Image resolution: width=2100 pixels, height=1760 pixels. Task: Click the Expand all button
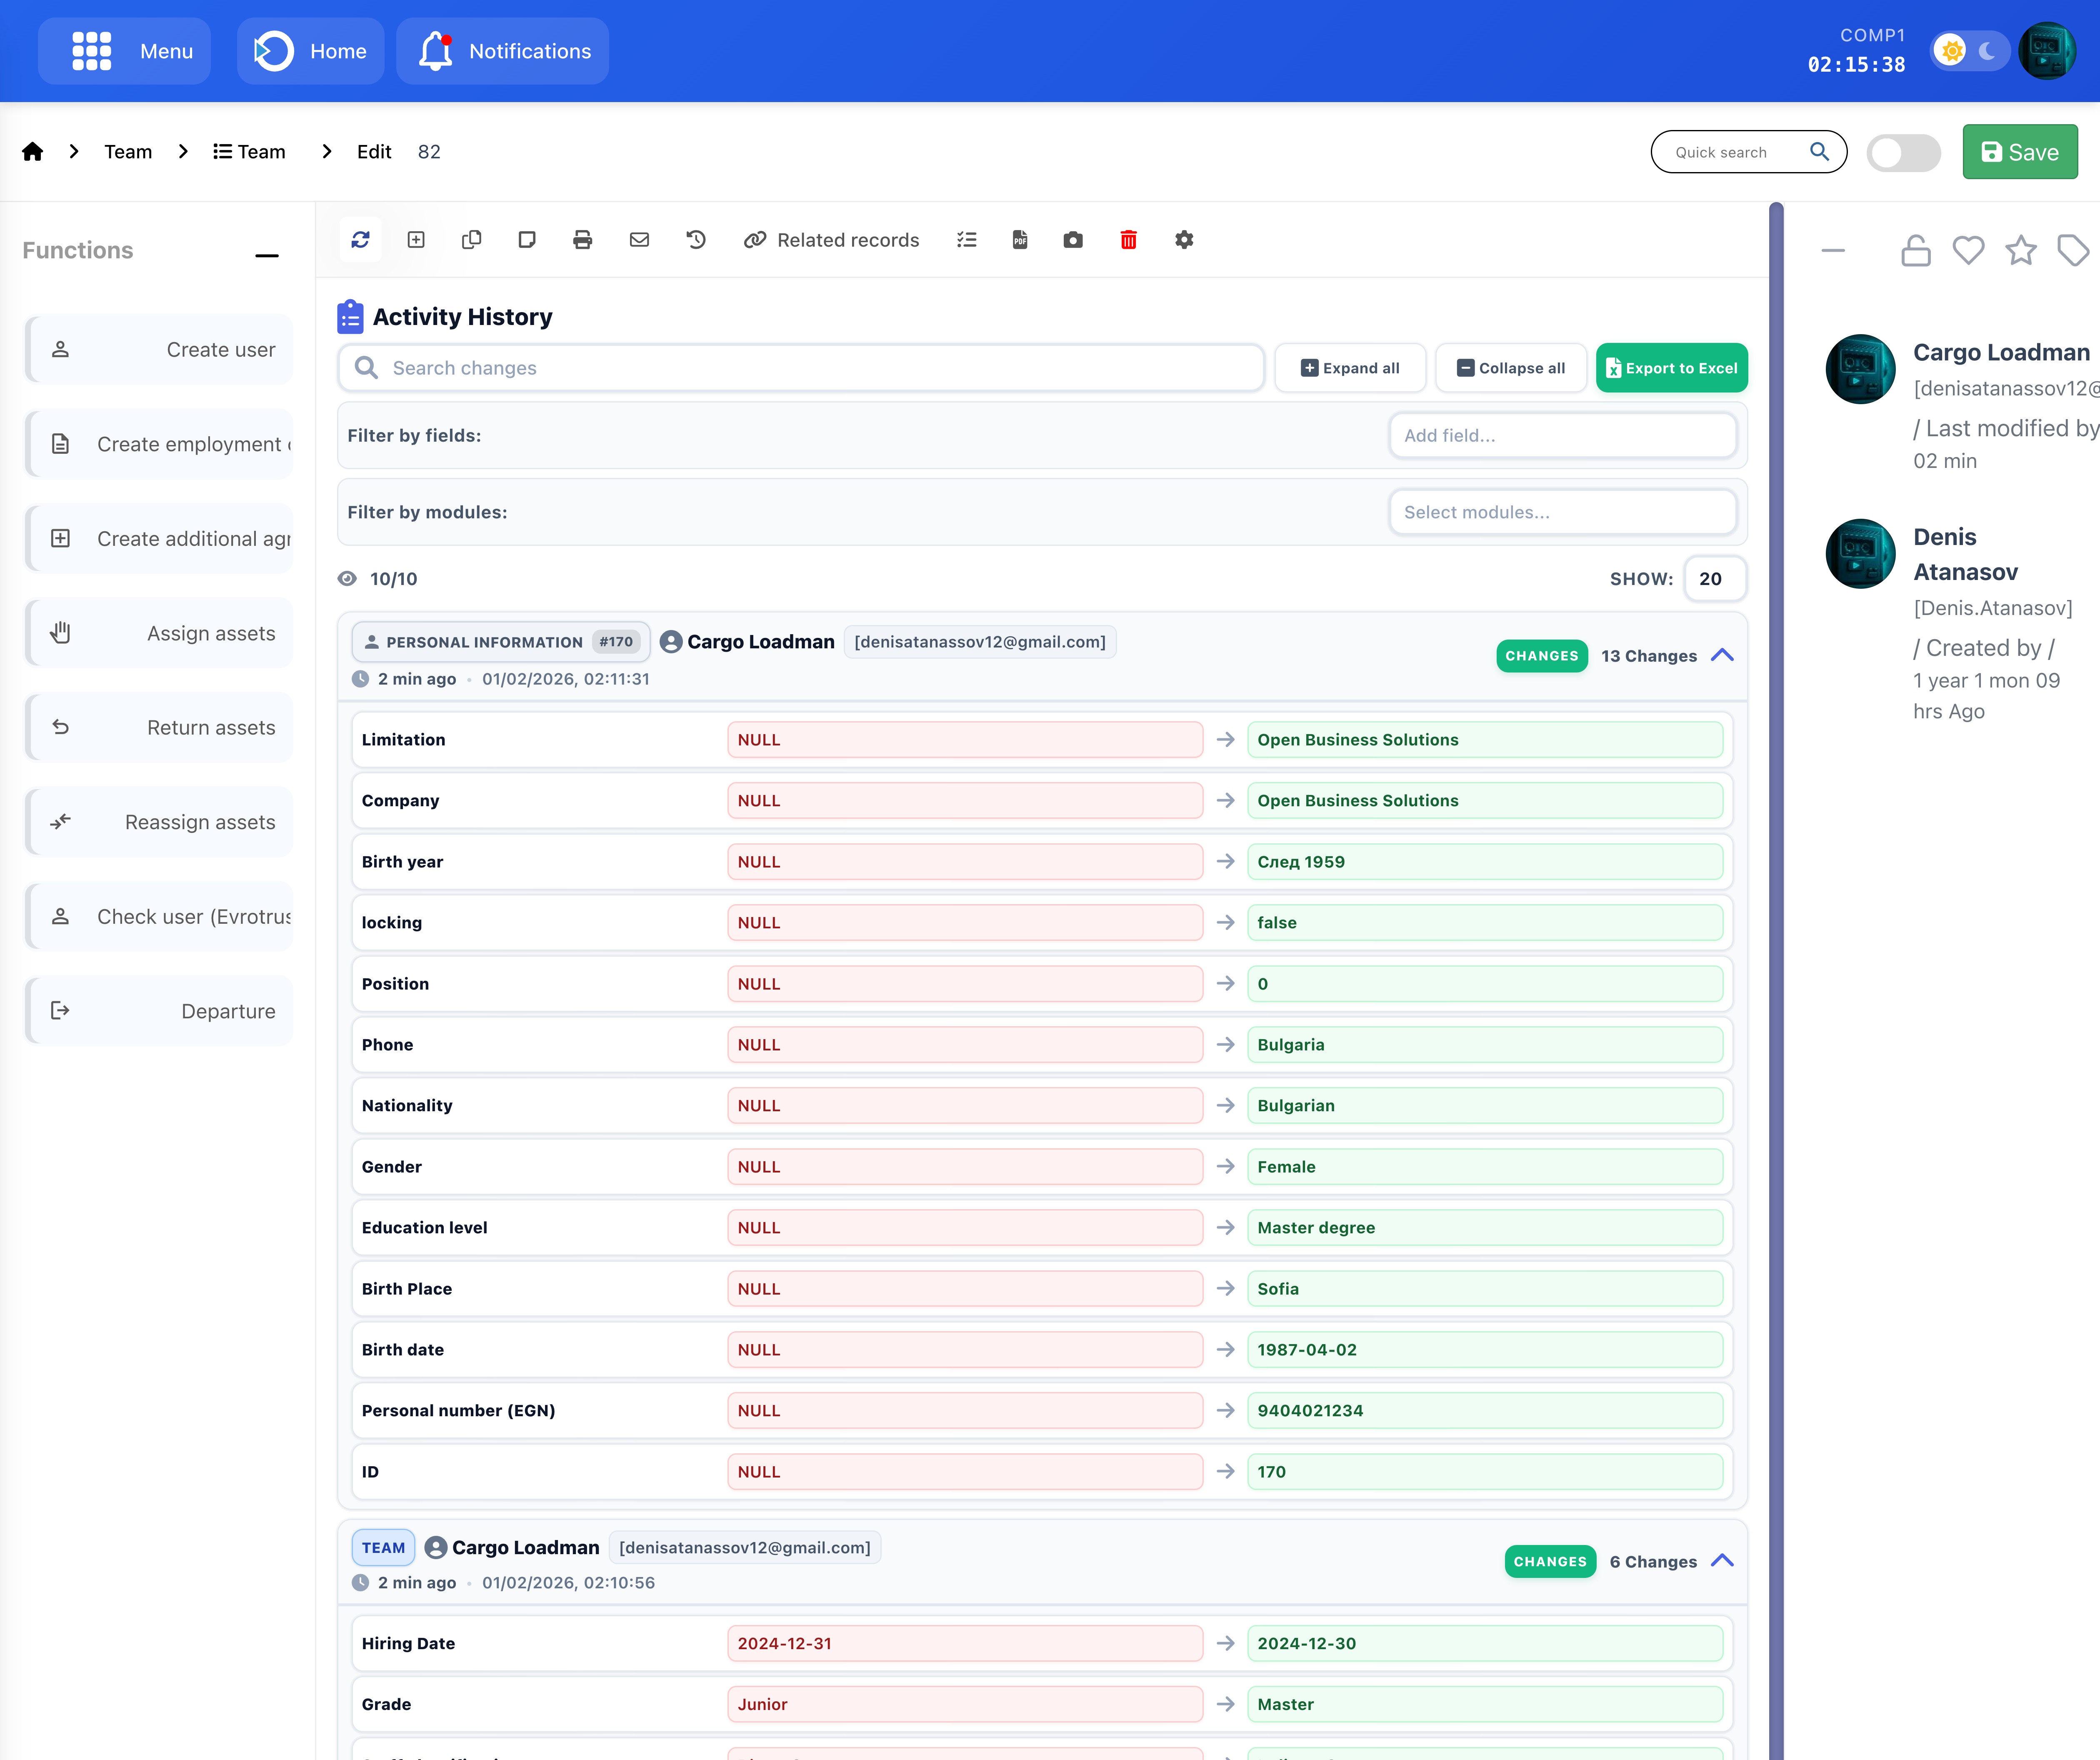coord(1350,368)
